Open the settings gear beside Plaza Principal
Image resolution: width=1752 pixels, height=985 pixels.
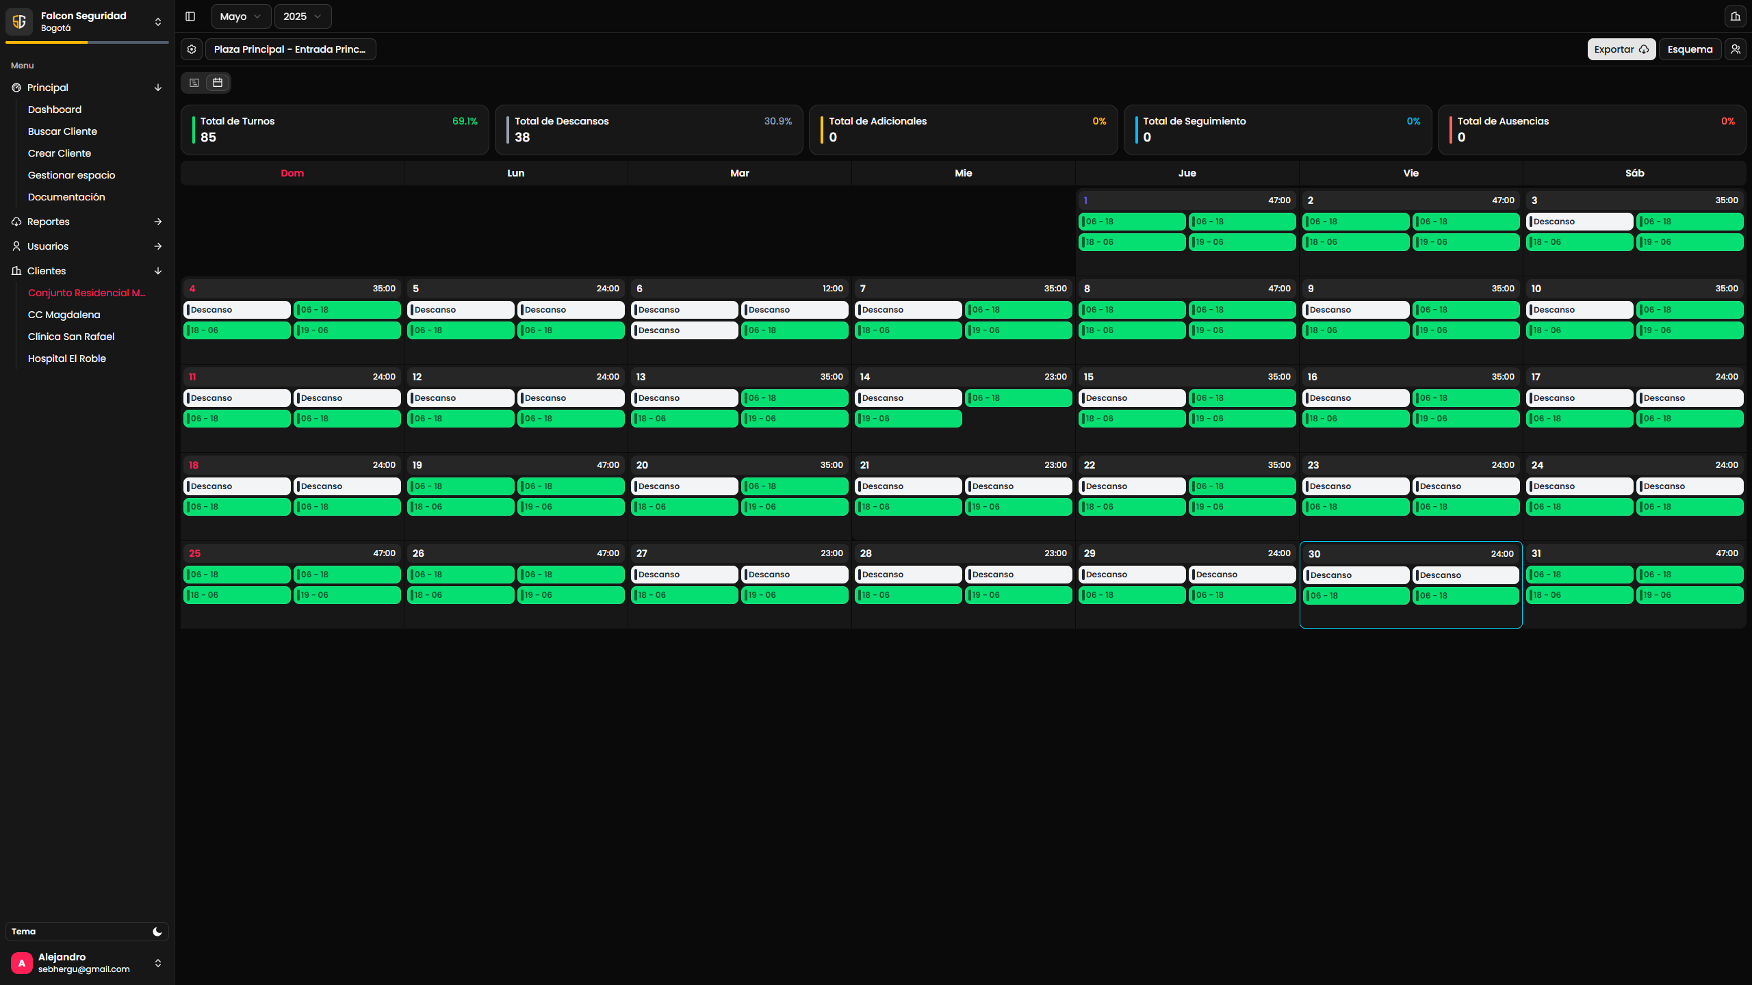192,49
